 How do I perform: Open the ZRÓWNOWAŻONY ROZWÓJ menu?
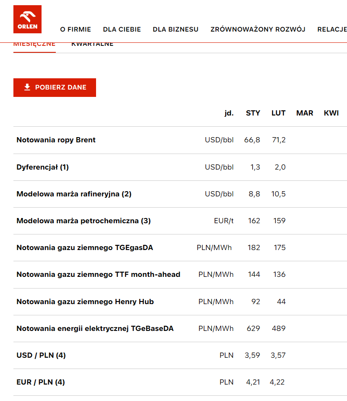(258, 29)
